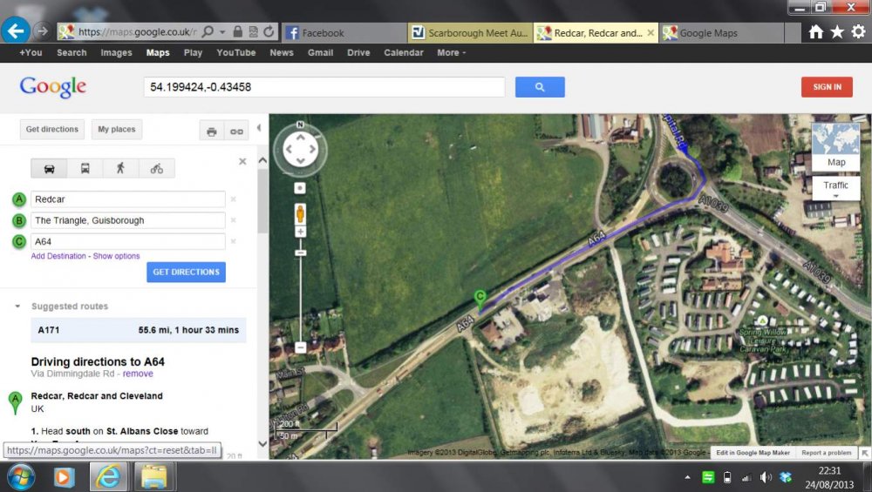Choose the walking directions mode
Screen dimensions: 872x492
tap(120, 169)
